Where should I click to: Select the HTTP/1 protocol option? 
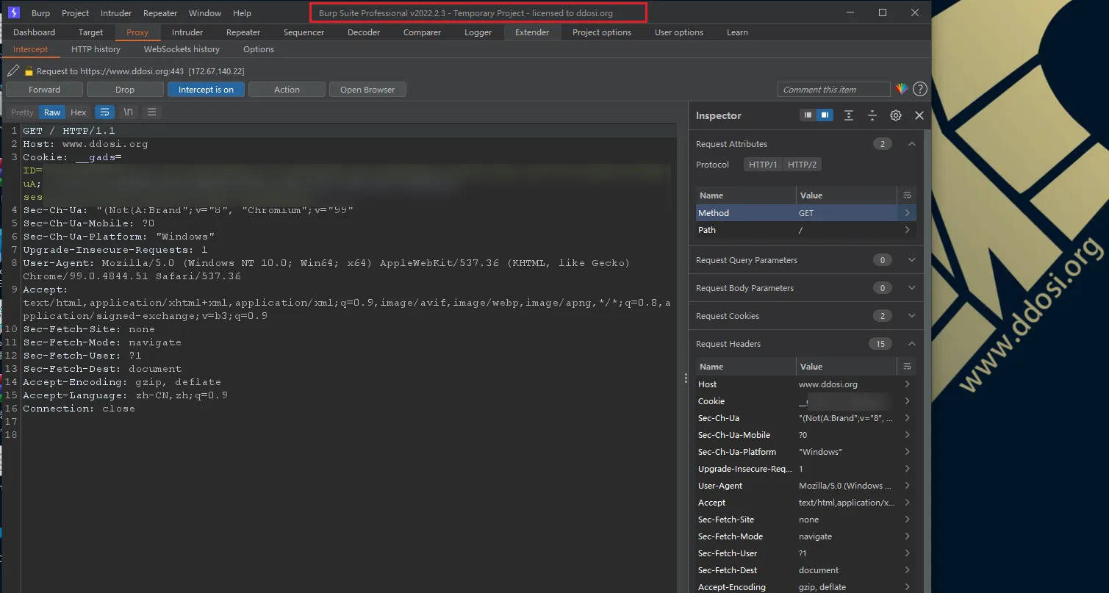(763, 165)
